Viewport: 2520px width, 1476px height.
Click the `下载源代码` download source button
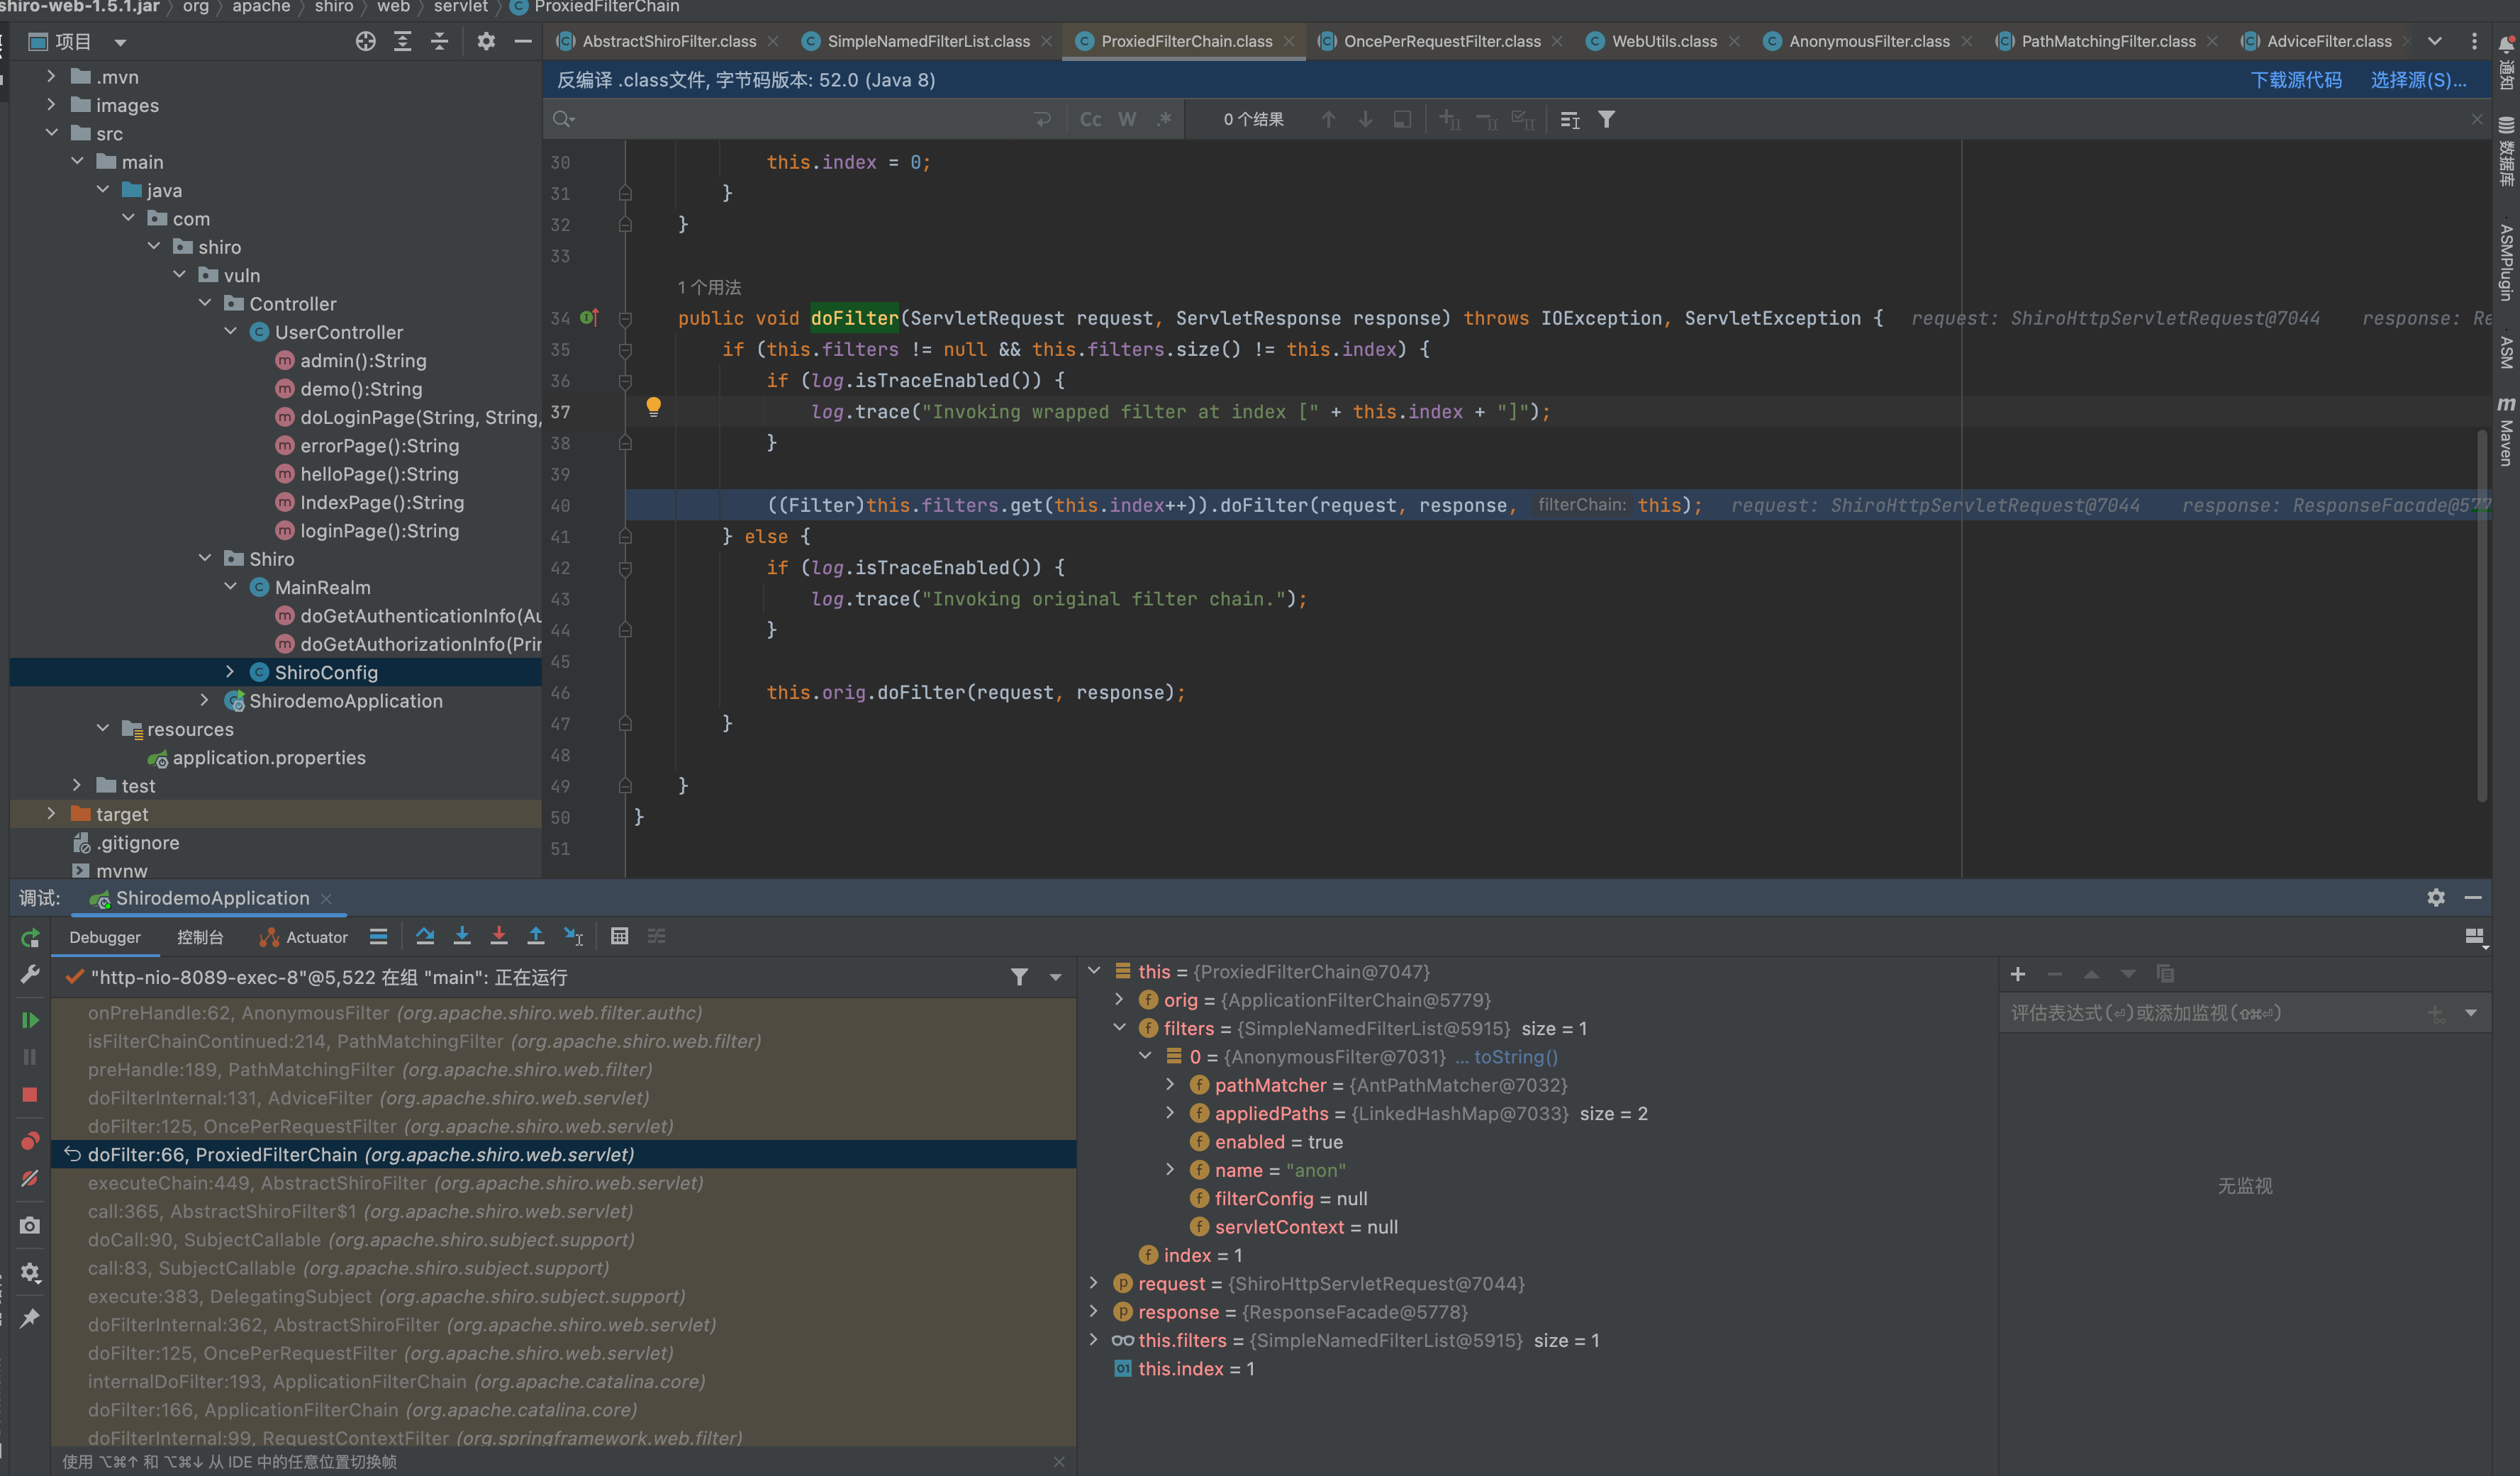2293,79
